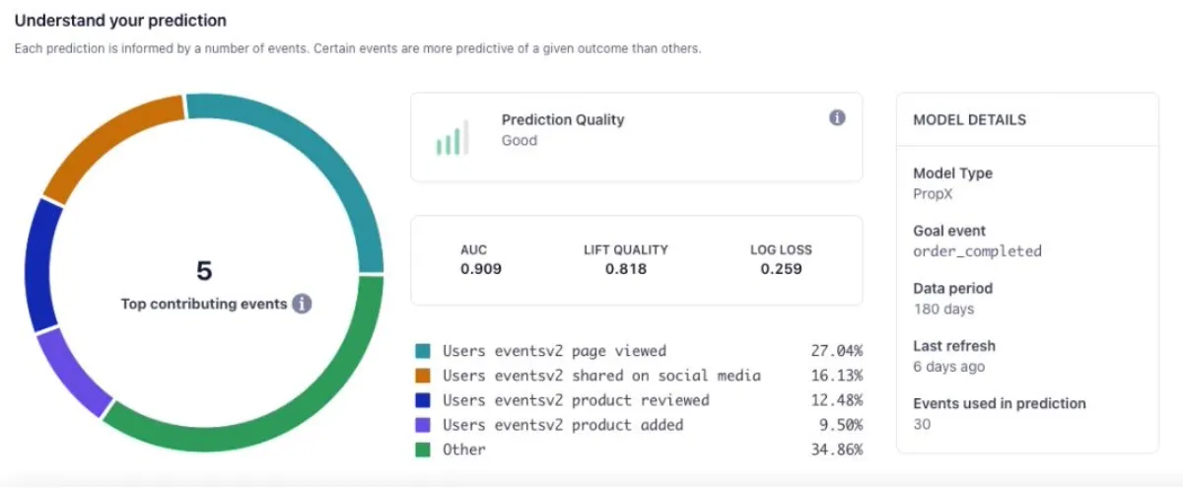Click the Lift Quality 0.818 metric
This screenshot has width=1183, height=488.
(625, 259)
